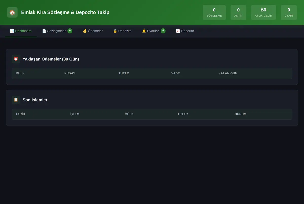Click the Son İşlemler heading
The image size is (304, 204).
[x=35, y=100]
